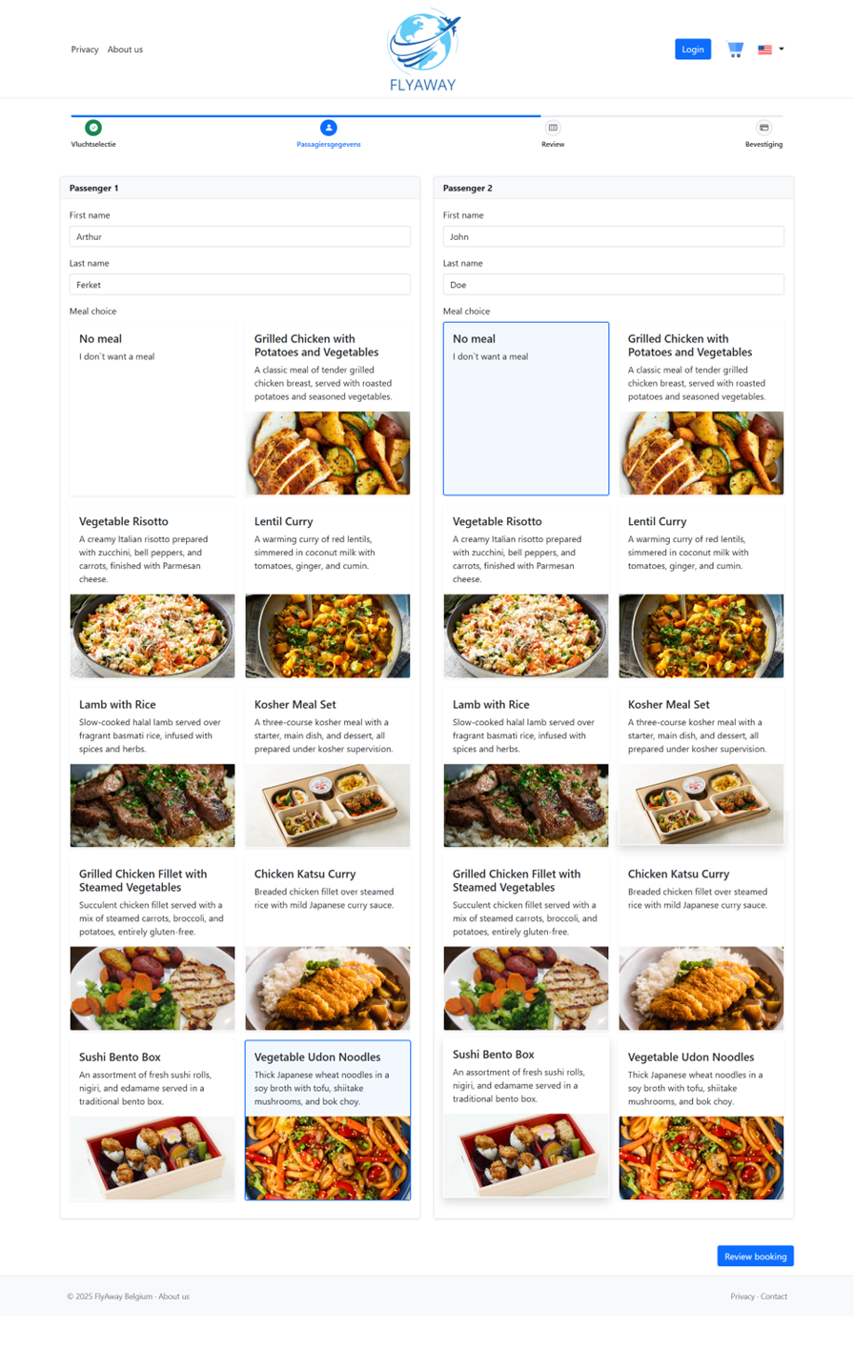This screenshot has width=854, height=1349.
Task: Focus Passenger 1 First name field
Action: point(240,236)
